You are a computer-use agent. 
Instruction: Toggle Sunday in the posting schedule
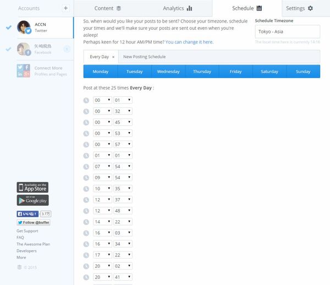tap(303, 72)
